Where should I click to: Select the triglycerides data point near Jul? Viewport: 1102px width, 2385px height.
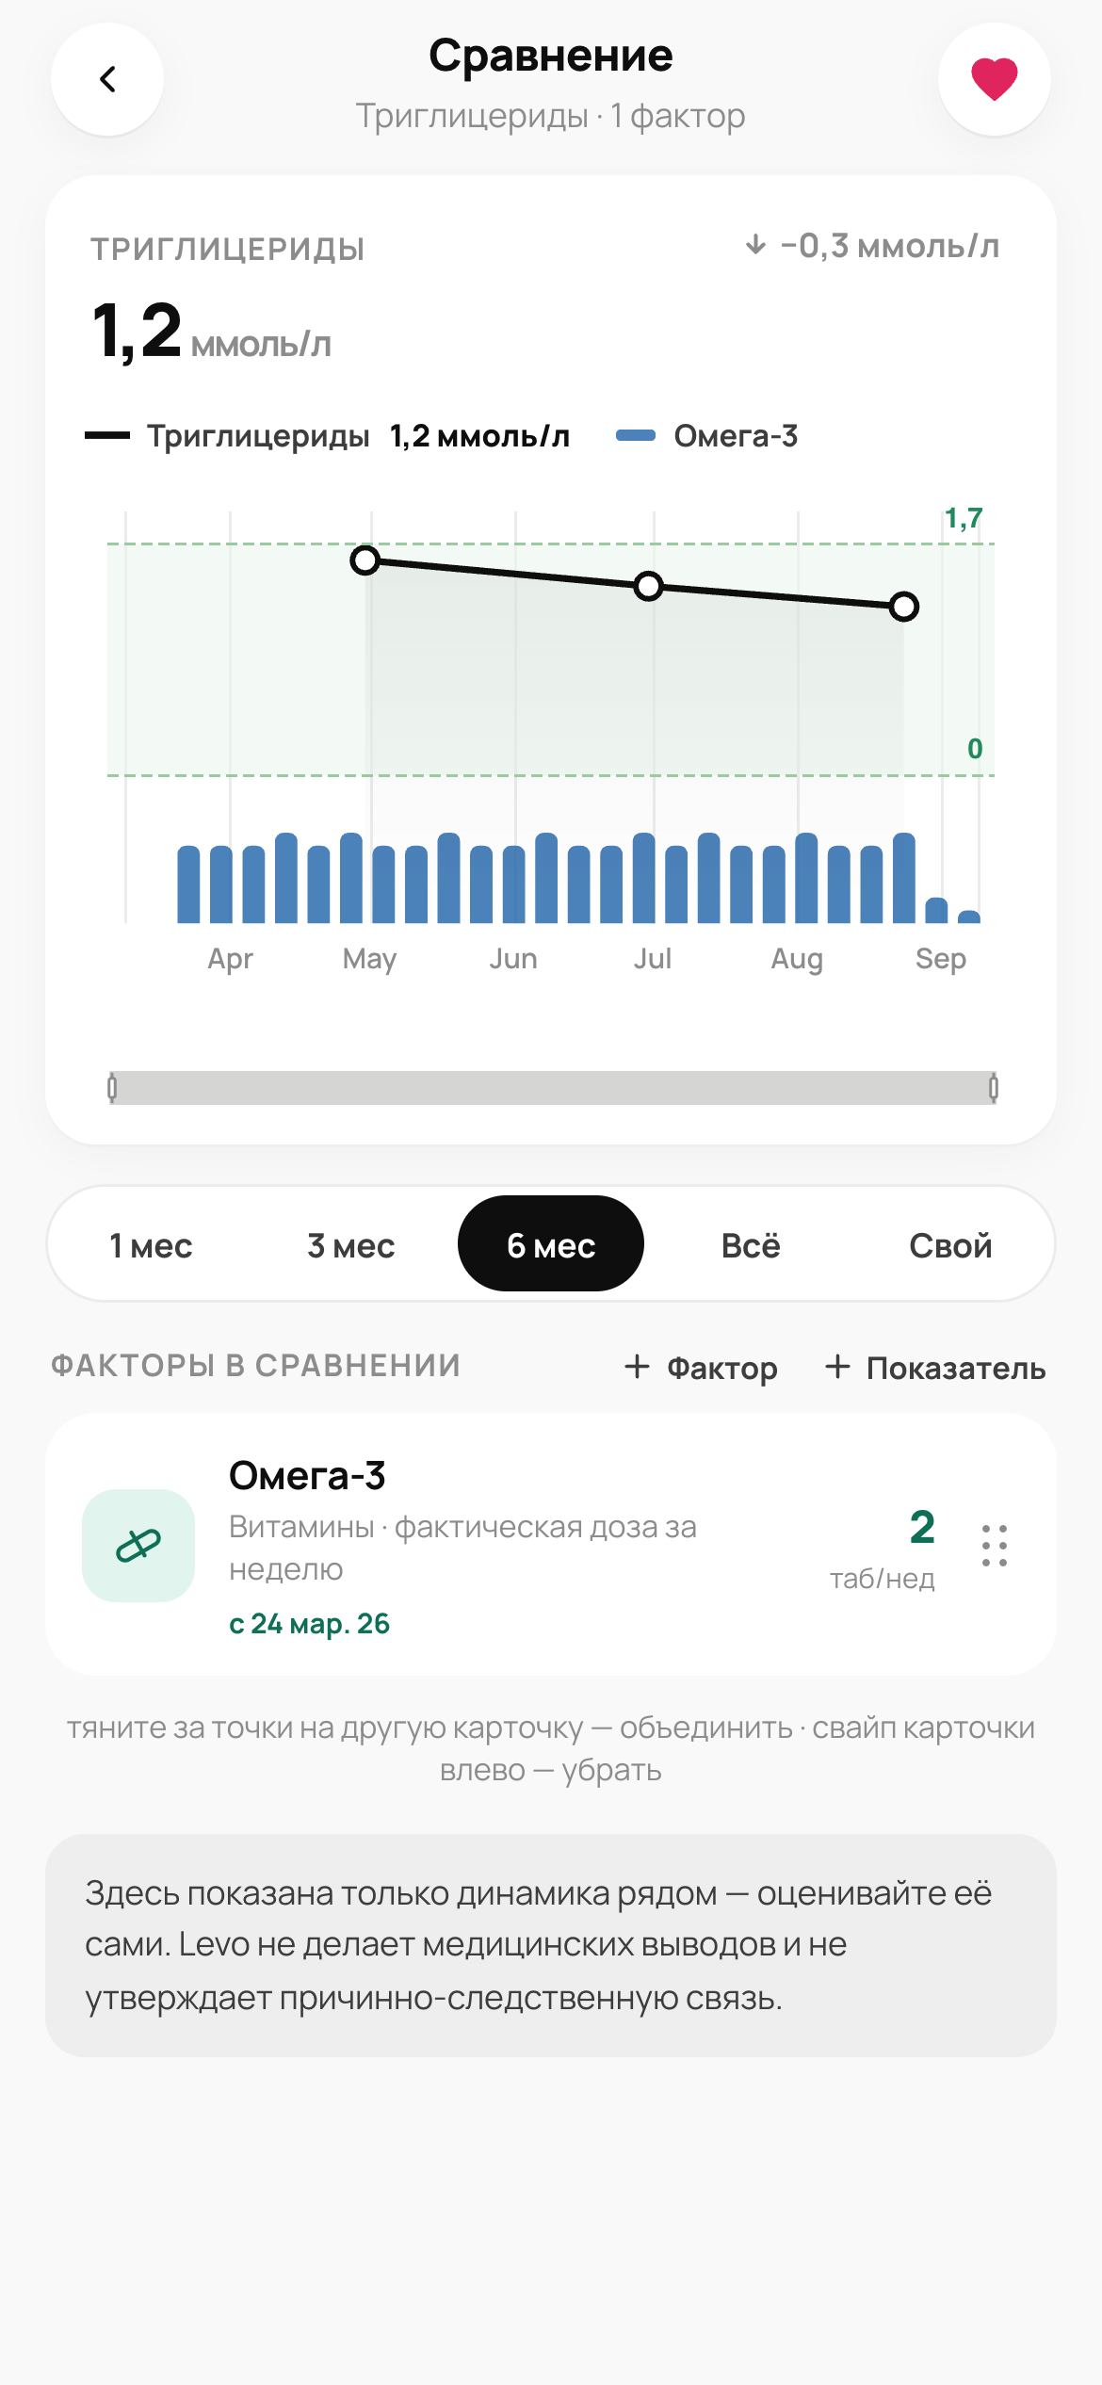[x=648, y=587]
